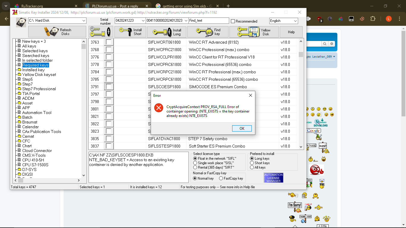Click the Help button
The height and width of the screenshot is (228, 406).
click(291, 32)
